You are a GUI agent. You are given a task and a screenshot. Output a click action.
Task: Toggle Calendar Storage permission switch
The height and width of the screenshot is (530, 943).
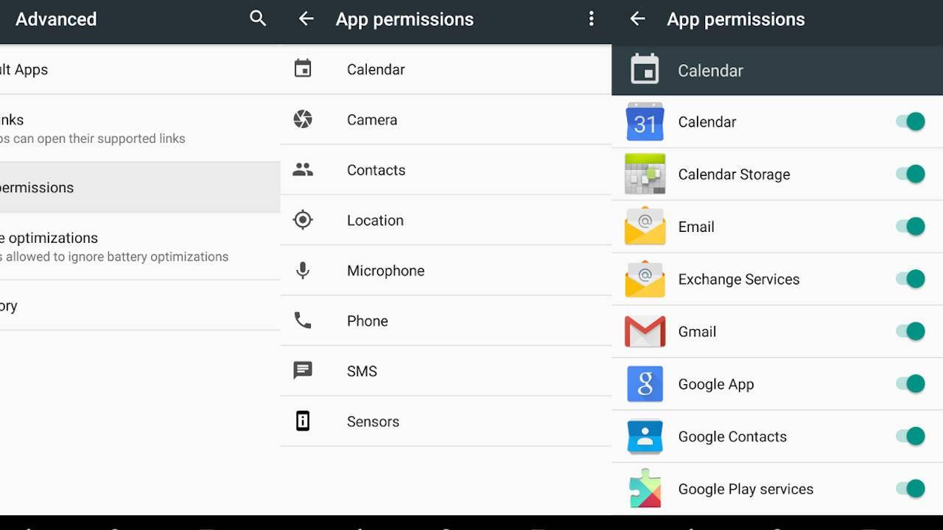[x=911, y=174]
